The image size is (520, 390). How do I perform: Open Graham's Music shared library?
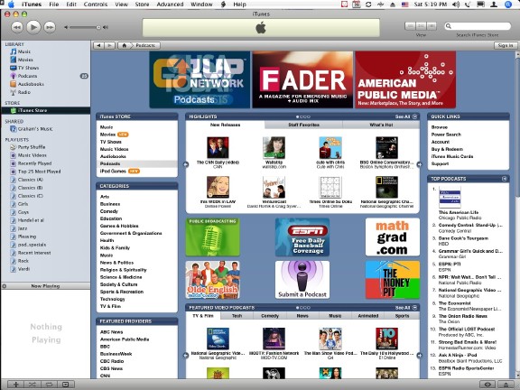(x=35, y=129)
